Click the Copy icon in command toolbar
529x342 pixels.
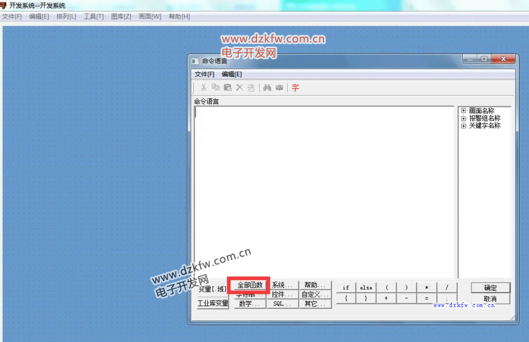coord(215,88)
